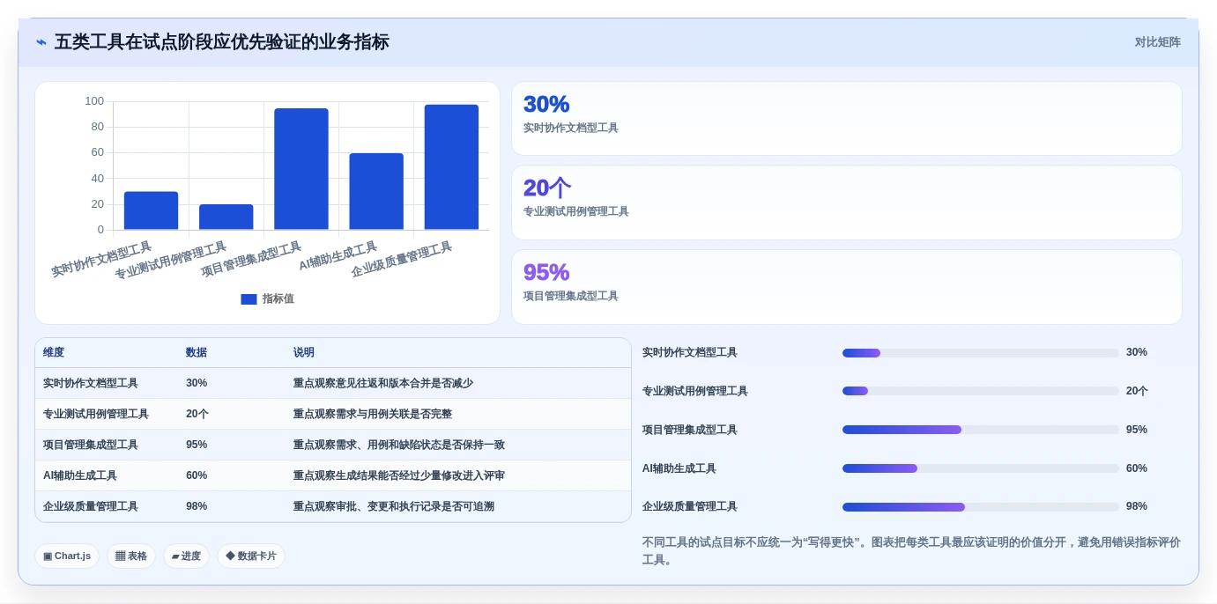
Task: Click the 说明 column header
Action: point(304,352)
